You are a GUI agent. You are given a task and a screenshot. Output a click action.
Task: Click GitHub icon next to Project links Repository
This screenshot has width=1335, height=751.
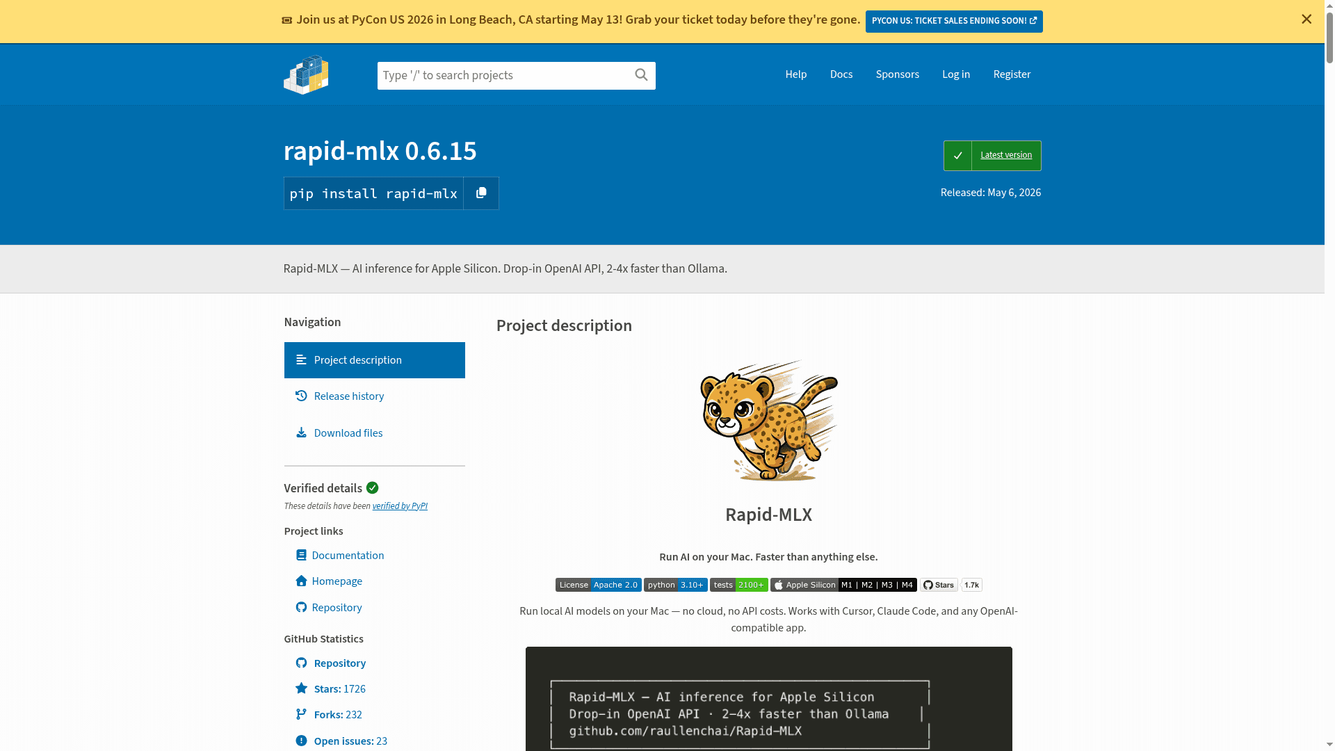click(x=301, y=607)
